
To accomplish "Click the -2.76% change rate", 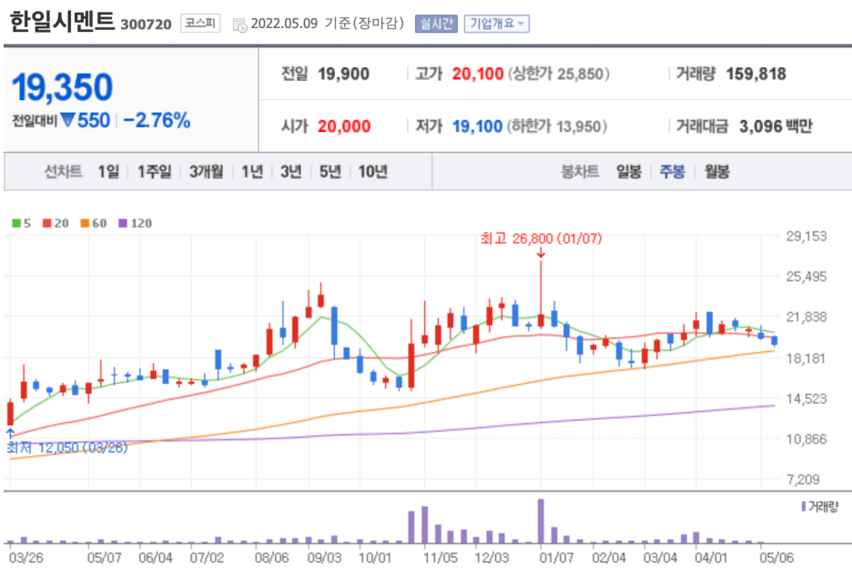I will coord(157,120).
